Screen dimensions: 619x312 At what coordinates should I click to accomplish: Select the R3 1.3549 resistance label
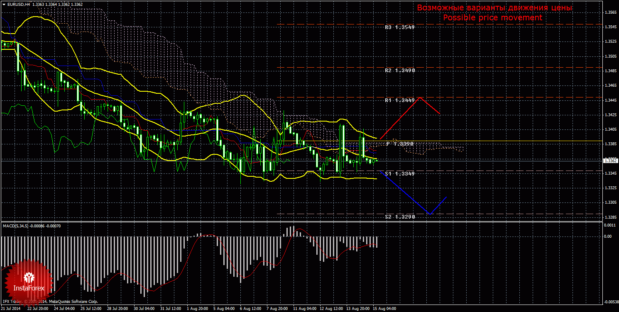(x=400, y=27)
